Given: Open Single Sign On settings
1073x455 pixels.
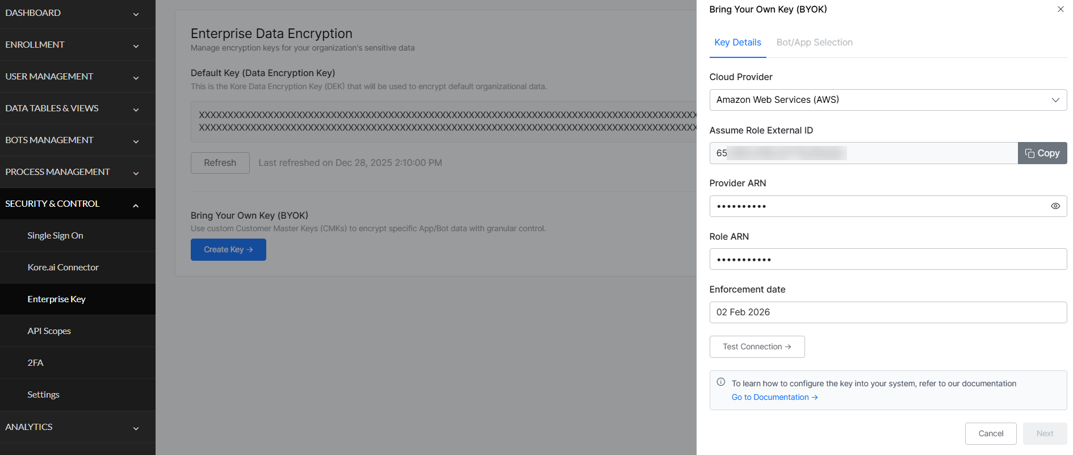Looking at the screenshot, I should (55, 236).
